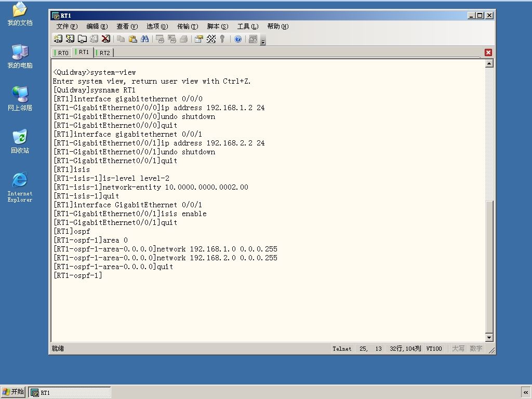Viewport: 532px width, 399px height.
Task: Open Session Options from the toolbar
Action: (199, 39)
